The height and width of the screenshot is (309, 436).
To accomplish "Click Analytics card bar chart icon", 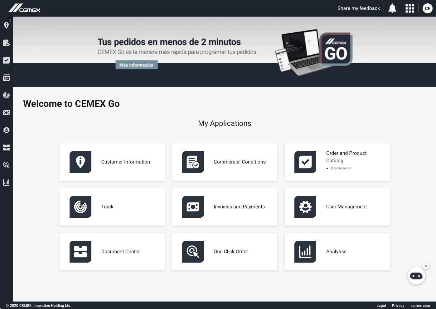I will click(x=305, y=252).
